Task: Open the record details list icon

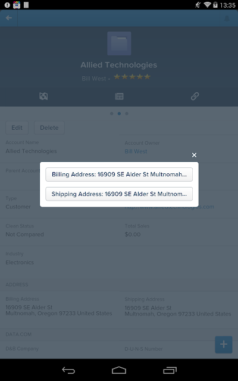Action: tap(119, 96)
